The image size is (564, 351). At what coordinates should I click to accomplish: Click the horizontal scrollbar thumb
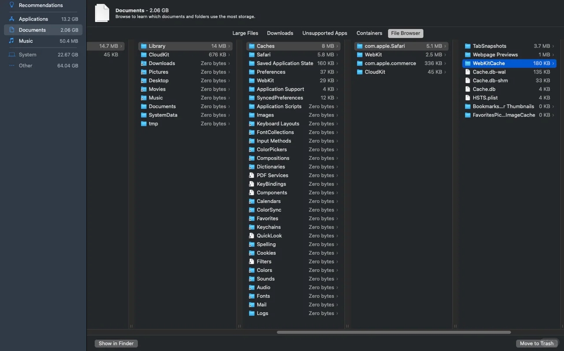click(394, 332)
